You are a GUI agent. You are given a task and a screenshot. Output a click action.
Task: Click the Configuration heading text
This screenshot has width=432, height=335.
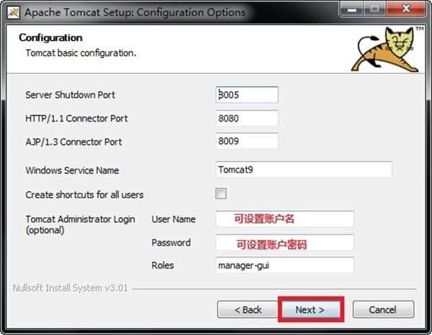coord(50,37)
